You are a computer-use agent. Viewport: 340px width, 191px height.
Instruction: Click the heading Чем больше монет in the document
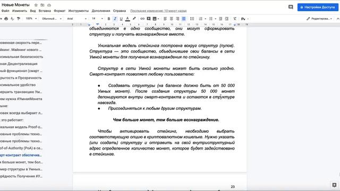pyautogui.click(x=166, y=120)
